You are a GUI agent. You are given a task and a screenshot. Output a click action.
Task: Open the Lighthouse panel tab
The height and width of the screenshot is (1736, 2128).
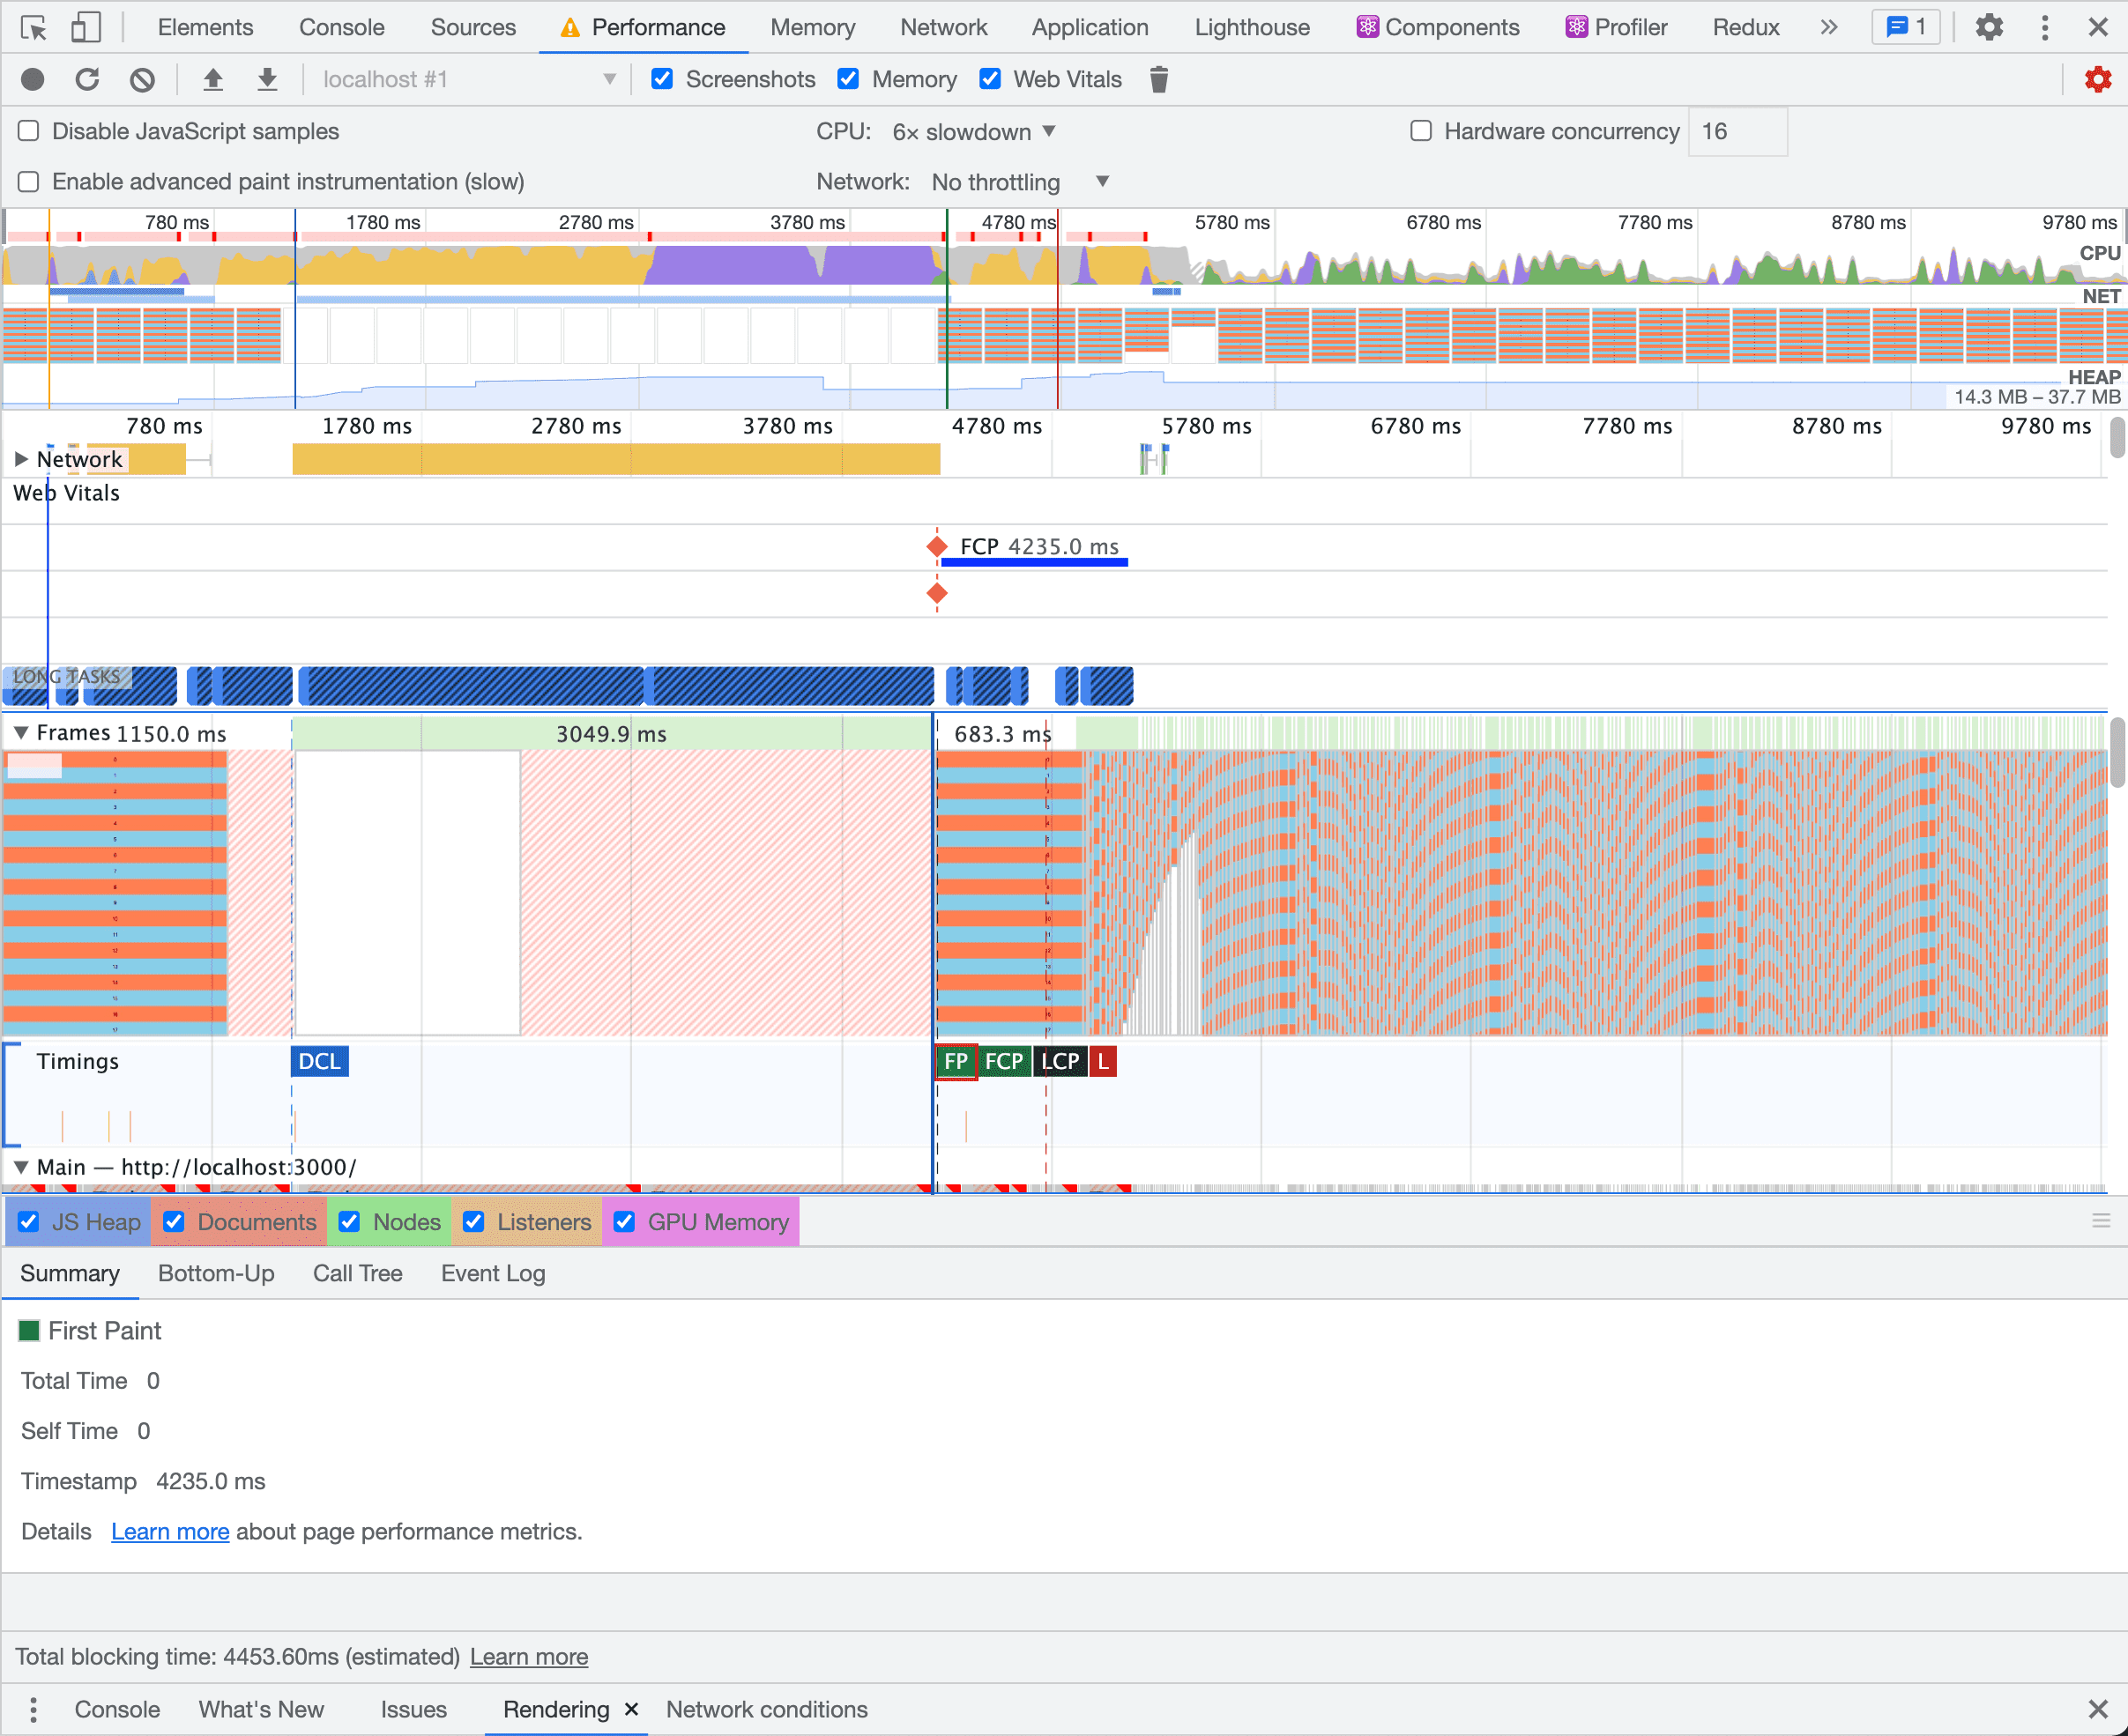pos(1252,27)
